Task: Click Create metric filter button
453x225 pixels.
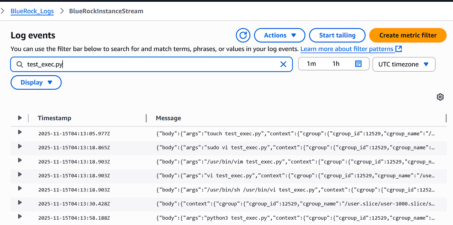Action: point(408,35)
